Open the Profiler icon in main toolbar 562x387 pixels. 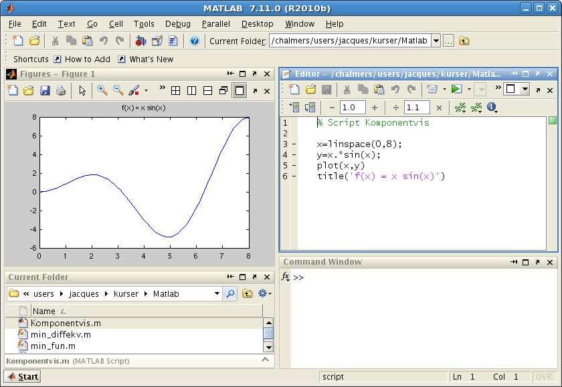pos(173,41)
